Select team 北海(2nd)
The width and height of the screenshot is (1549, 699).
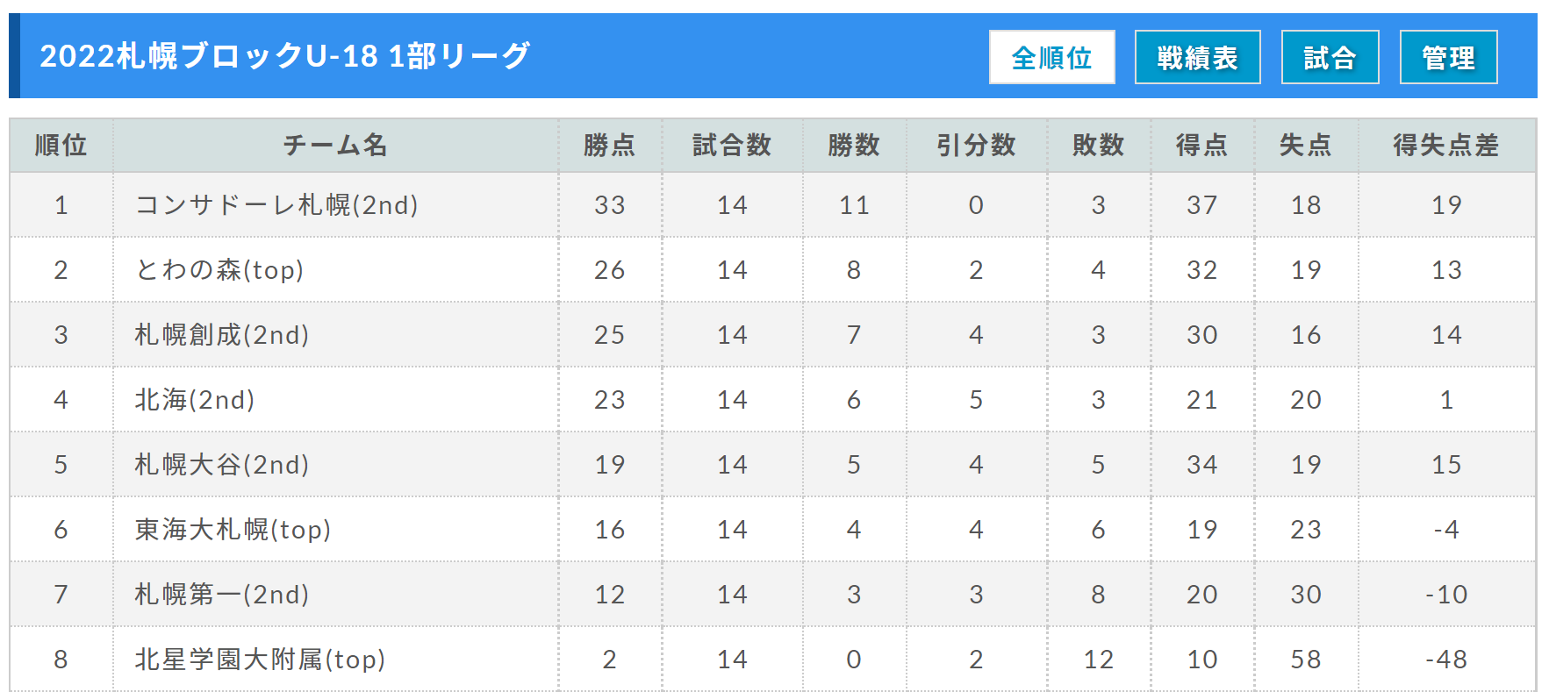click(195, 400)
